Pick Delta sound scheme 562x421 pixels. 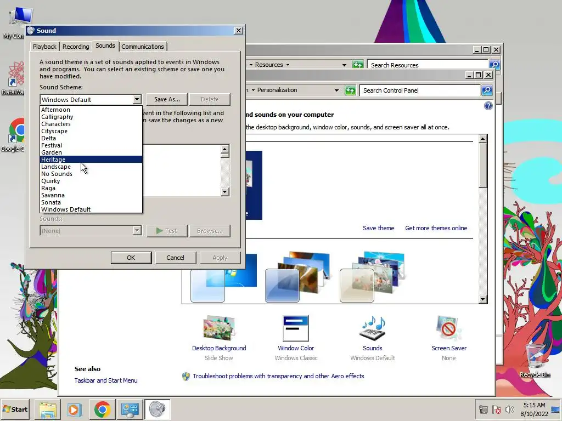(x=91, y=139)
